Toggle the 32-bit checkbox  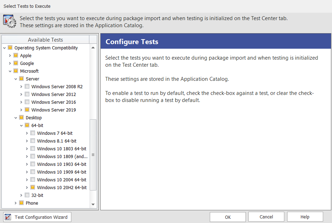pyautogui.click(x=27, y=195)
